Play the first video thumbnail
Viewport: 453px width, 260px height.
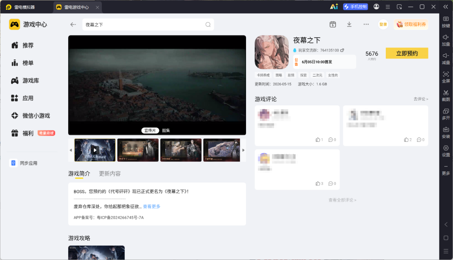pyautogui.click(x=95, y=150)
